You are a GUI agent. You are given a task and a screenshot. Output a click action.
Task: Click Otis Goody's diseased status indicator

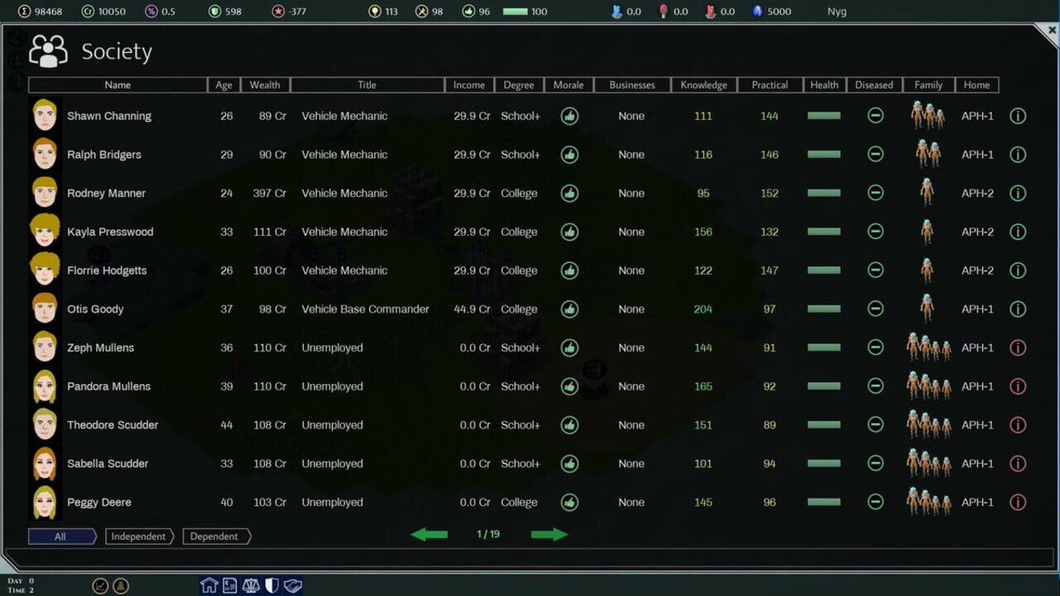click(874, 309)
